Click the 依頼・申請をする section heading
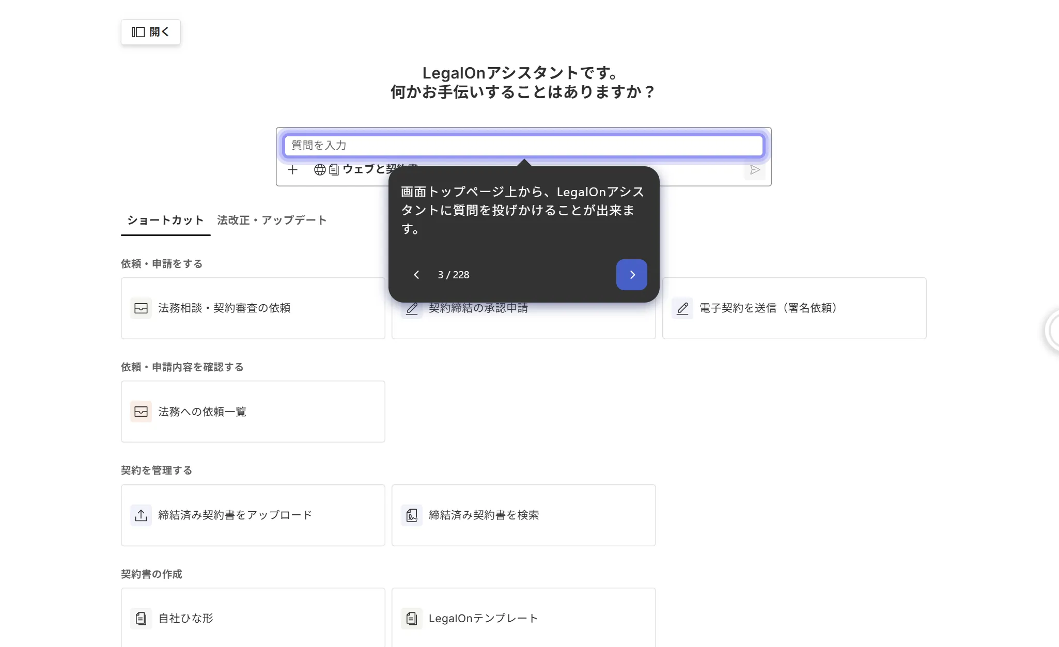Image resolution: width=1059 pixels, height=647 pixels. pos(162,264)
